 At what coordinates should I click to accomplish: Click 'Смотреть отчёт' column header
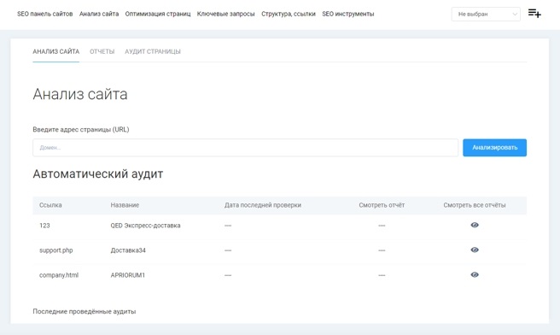[x=382, y=205]
